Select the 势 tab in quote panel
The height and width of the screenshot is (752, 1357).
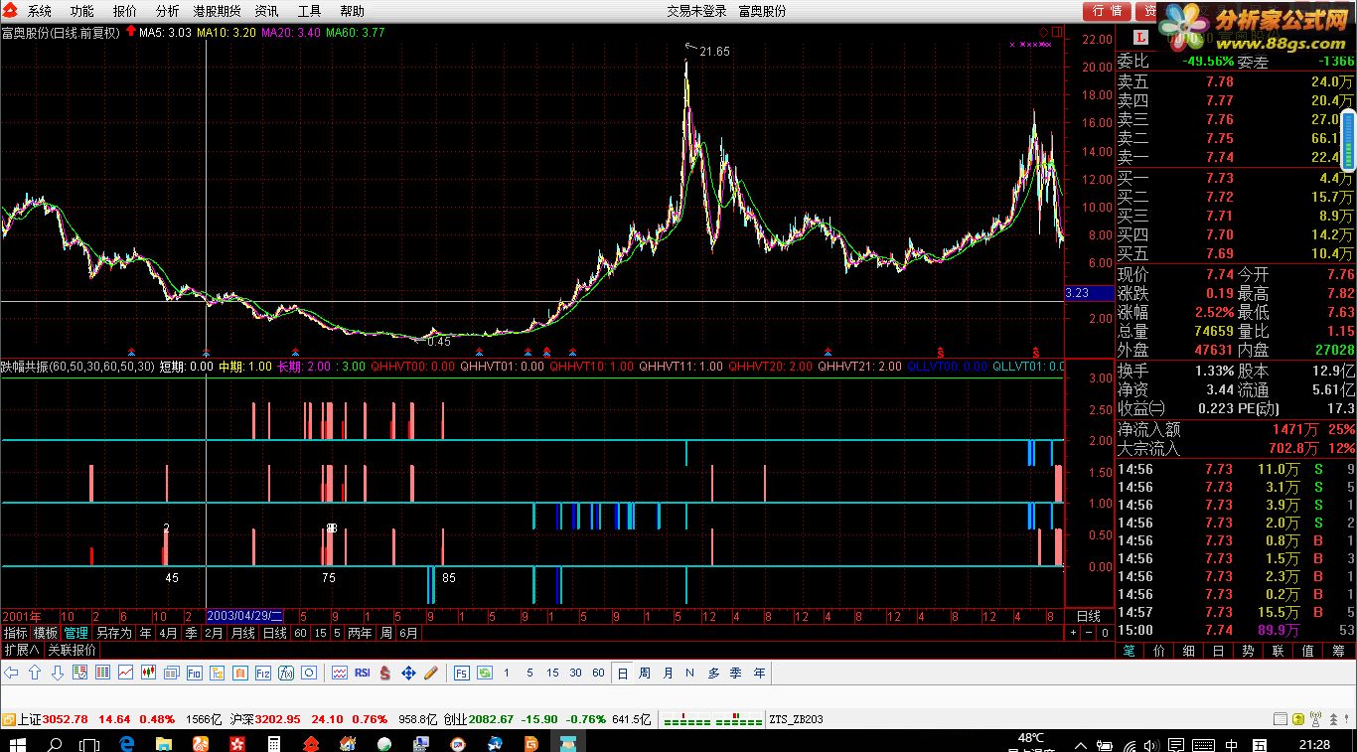(x=1249, y=651)
